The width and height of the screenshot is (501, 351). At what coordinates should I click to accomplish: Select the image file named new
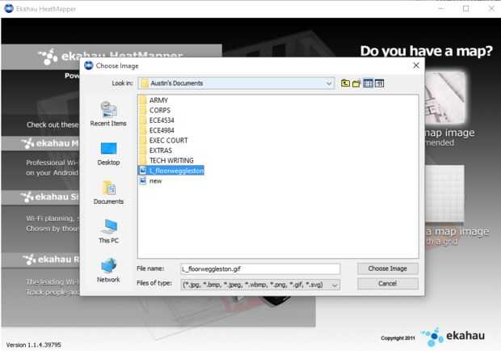pos(151,181)
